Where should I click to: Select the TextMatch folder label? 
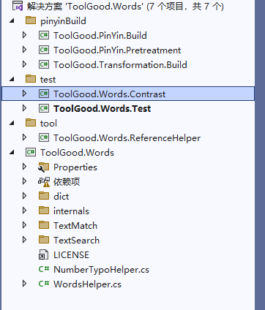tap(75, 226)
